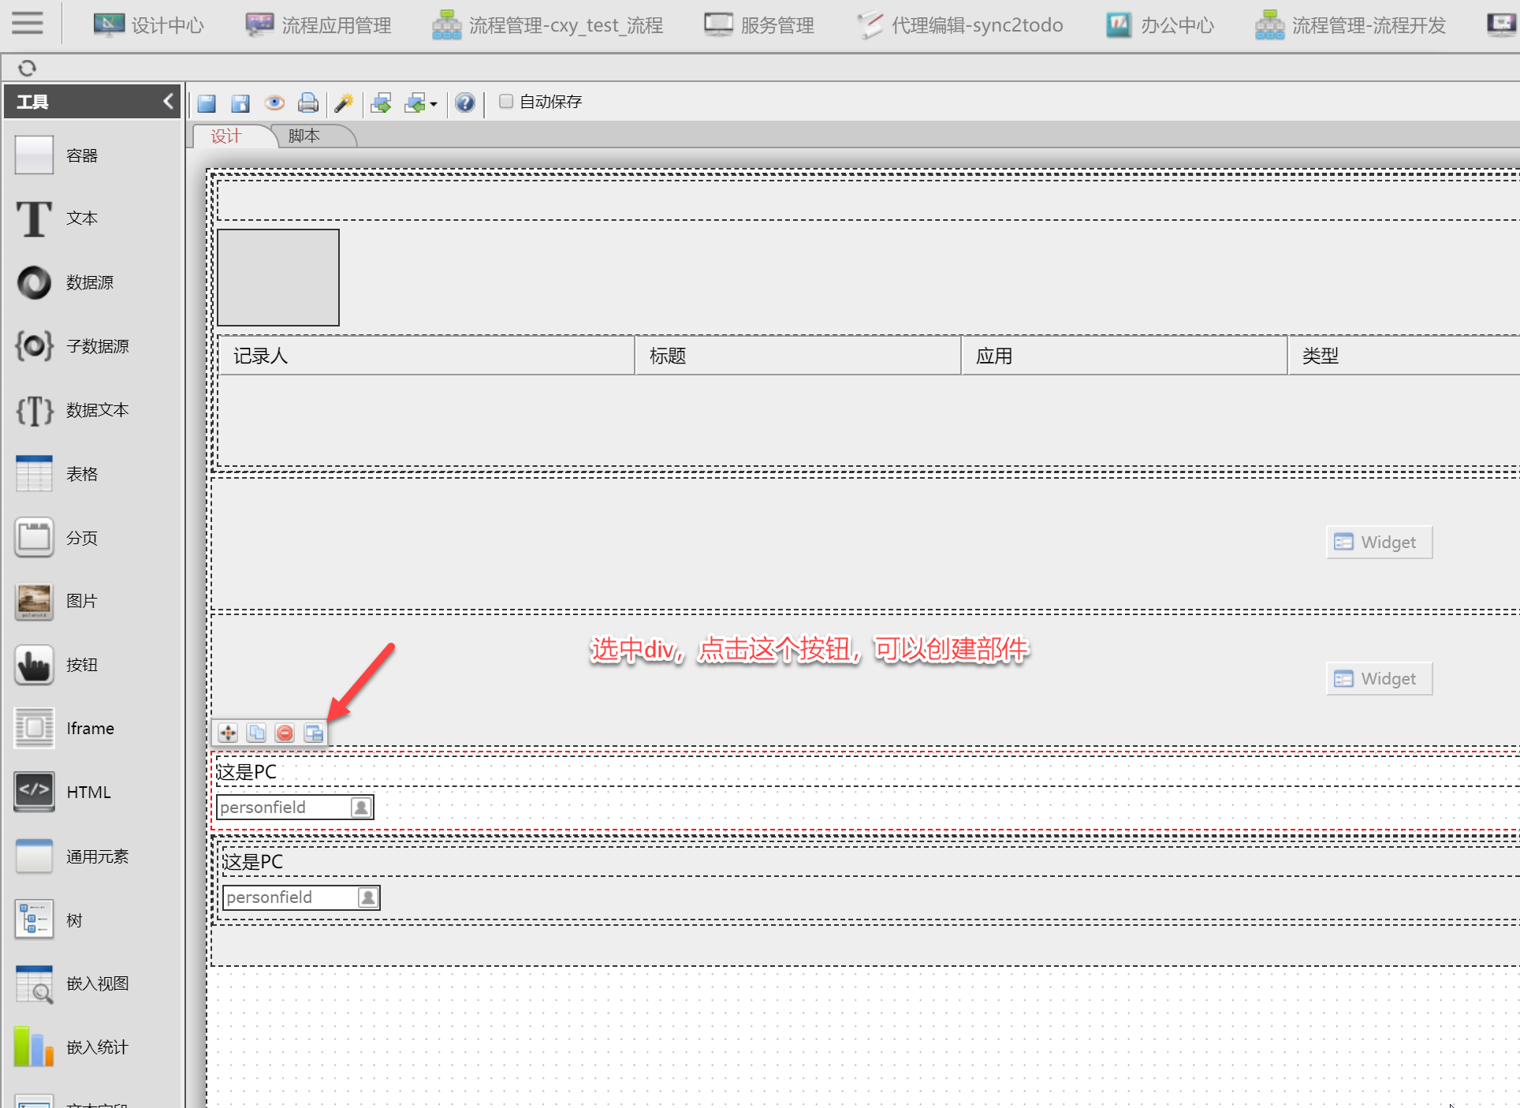Select the Iframe tool
Image resolution: width=1520 pixels, height=1108 pixels.
(64, 729)
